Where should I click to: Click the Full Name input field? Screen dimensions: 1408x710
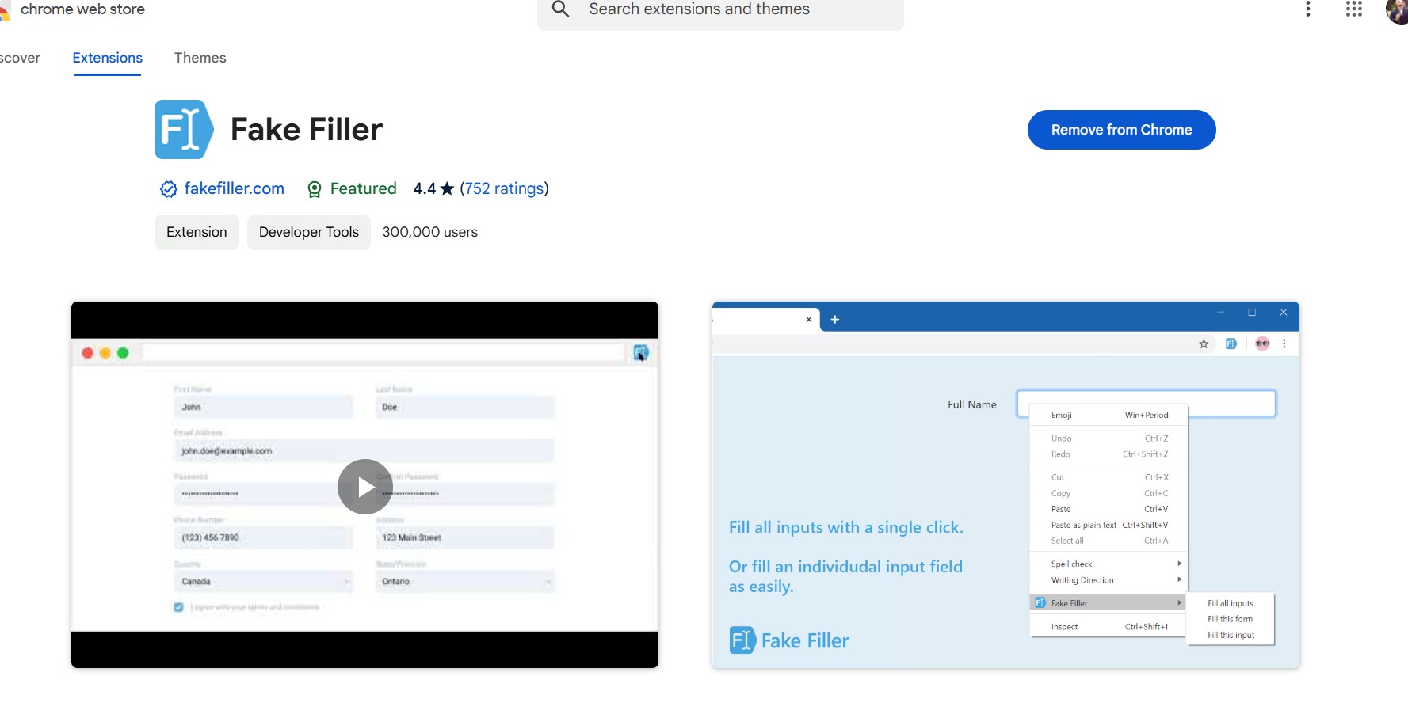click(1146, 403)
